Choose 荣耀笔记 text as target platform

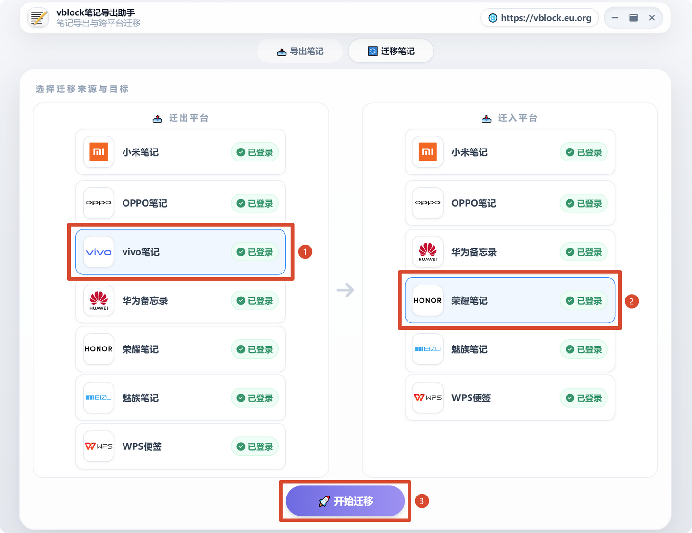tap(470, 301)
